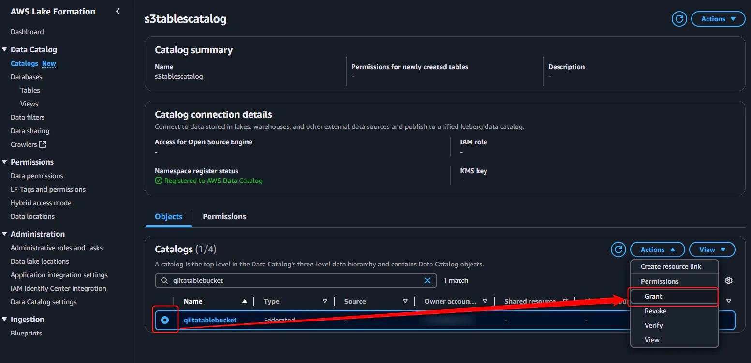
Task: Open Databases in the sidebar
Action: coord(26,77)
